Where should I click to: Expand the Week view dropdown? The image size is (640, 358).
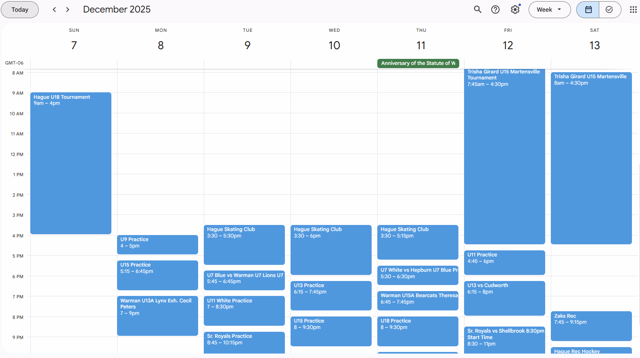pyautogui.click(x=549, y=10)
